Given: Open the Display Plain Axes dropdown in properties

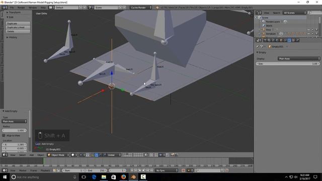Looking at the screenshot, I should pos(299,58).
